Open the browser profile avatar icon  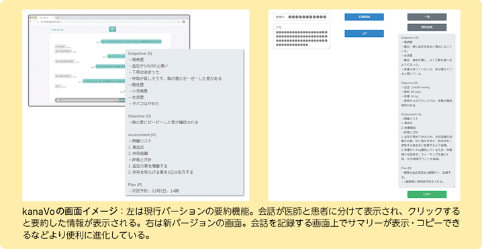click(183, 22)
